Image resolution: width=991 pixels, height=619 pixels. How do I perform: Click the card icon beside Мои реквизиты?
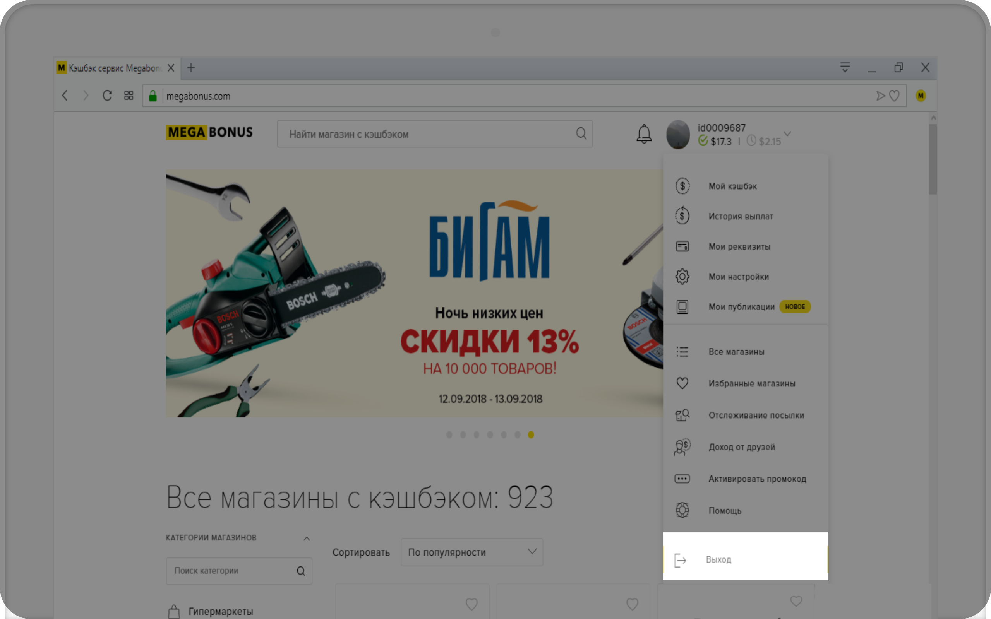pyautogui.click(x=682, y=246)
